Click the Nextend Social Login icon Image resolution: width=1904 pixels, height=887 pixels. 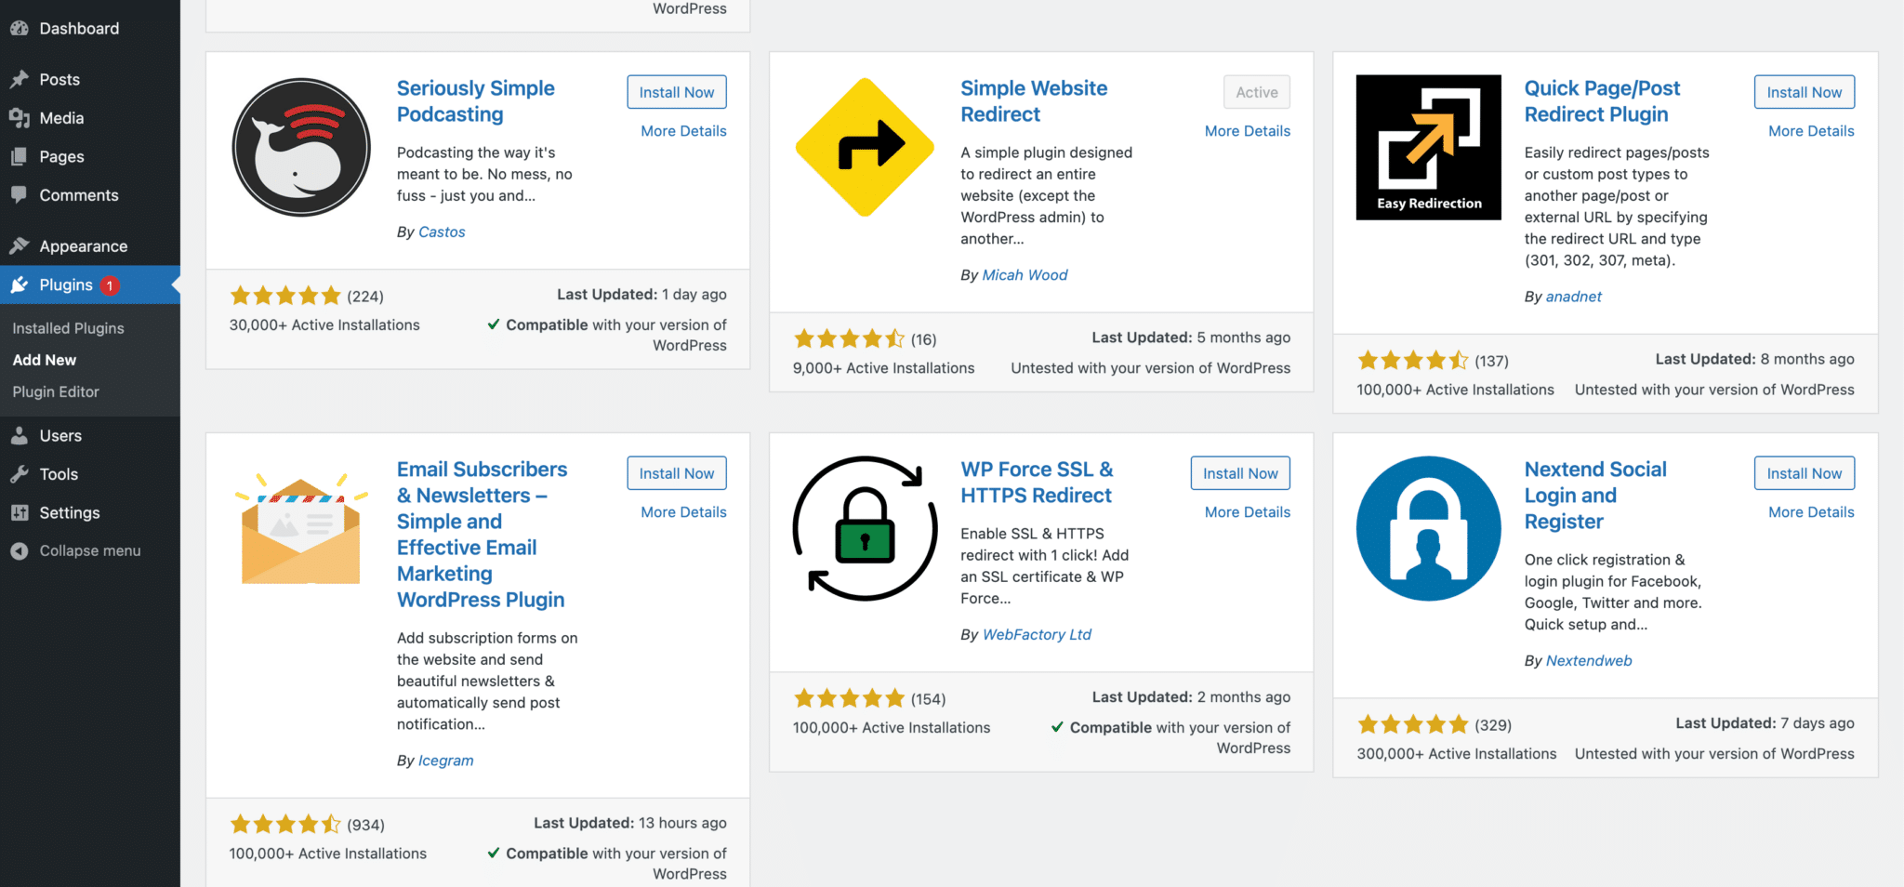point(1428,528)
